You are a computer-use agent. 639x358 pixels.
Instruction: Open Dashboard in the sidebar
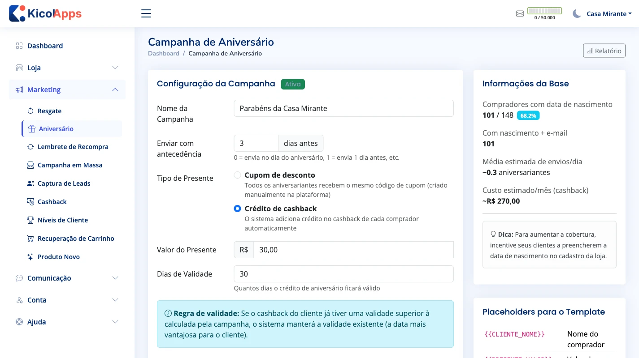coord(67,46)
